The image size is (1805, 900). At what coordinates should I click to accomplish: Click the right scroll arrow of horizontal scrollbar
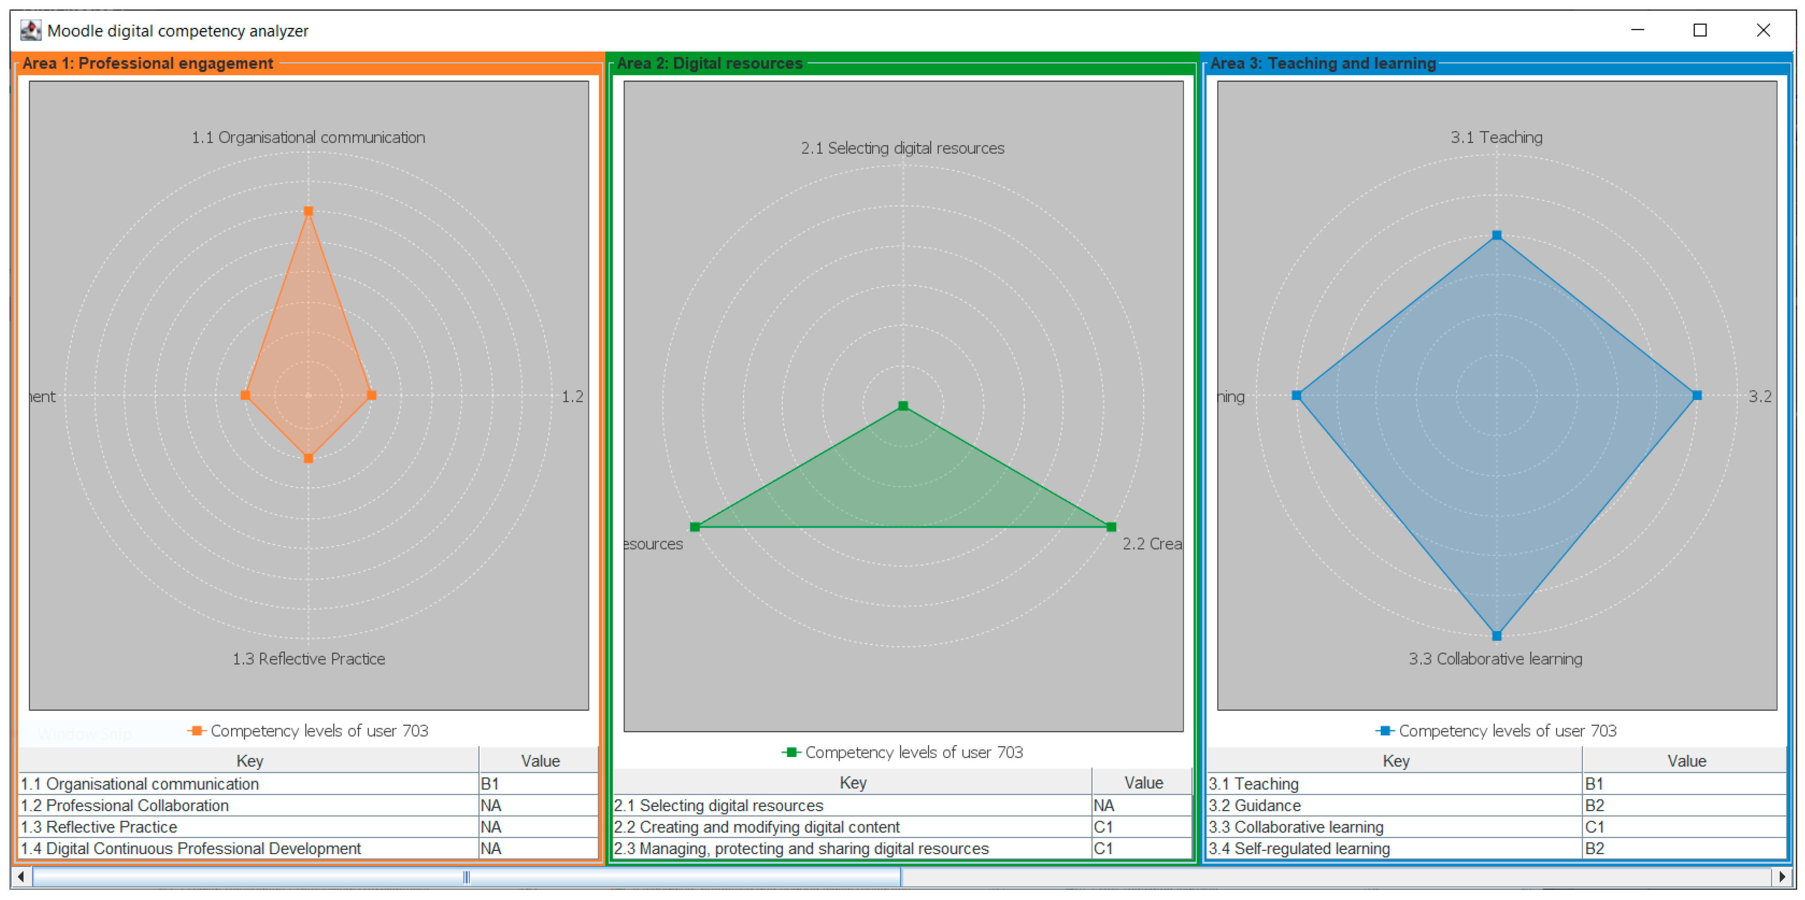[1782, 876]
